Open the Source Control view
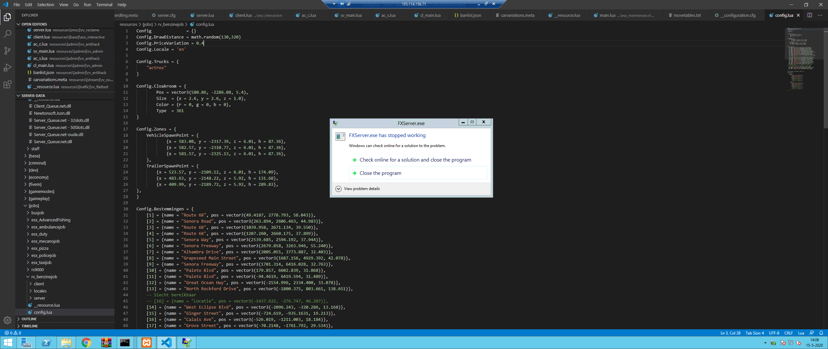828x349 pixels. 7,51
